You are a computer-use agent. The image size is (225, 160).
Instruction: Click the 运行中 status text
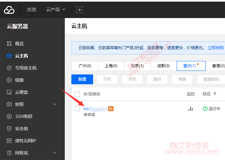[x=214, y=109]
